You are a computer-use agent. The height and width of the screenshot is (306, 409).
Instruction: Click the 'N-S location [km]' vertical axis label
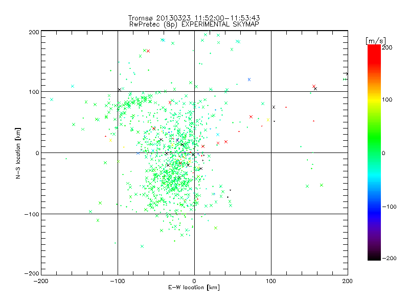coord(18,153)
